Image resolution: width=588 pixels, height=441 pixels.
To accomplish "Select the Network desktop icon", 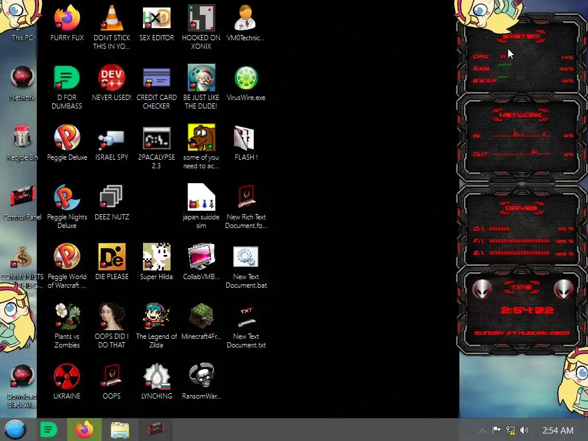I will [22, 83].
